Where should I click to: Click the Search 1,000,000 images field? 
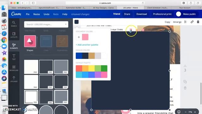(46, 24)
